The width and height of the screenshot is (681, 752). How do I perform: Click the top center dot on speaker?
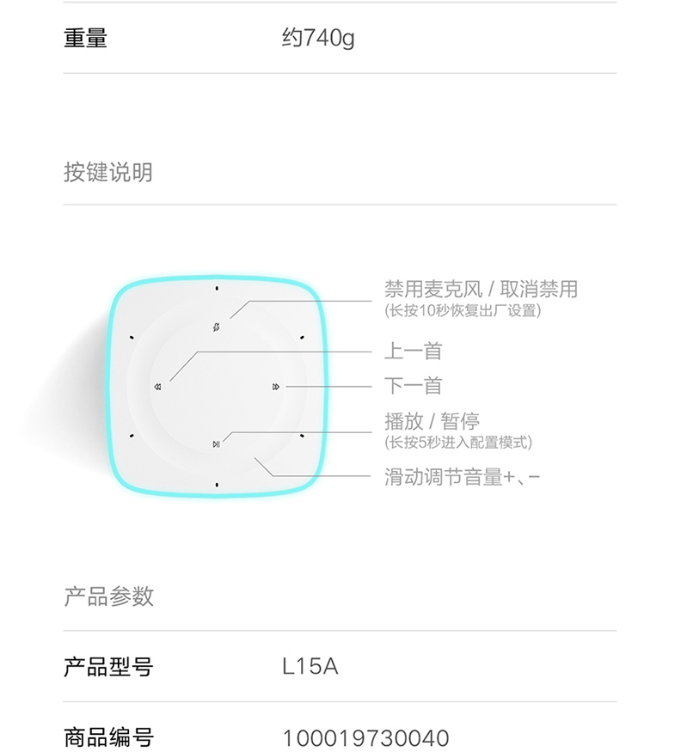pos(217,289)
